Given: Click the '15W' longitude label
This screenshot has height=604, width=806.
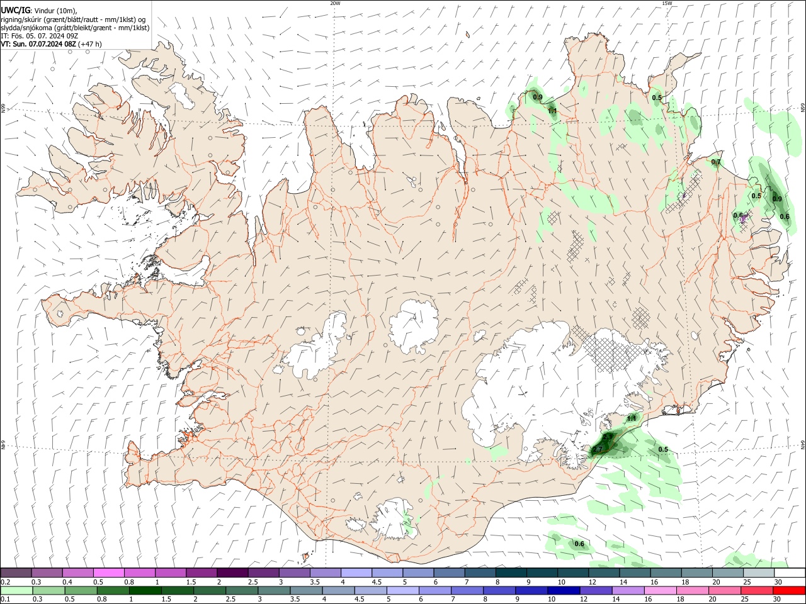Looking at the screenshot, I should point(667,3).
